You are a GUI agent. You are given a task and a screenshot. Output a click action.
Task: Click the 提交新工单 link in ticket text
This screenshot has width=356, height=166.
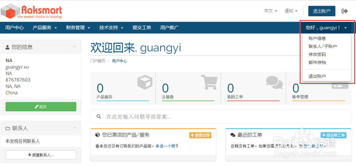click(x=313, y=146)
